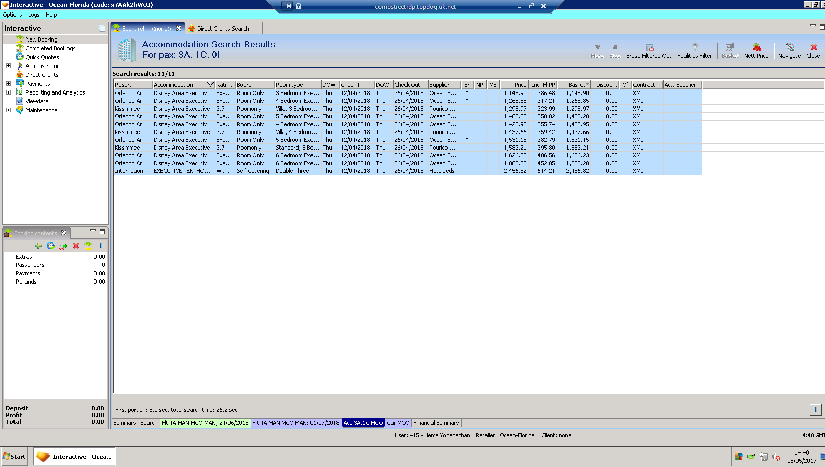Click the muted volume icon in system tray

[x=776, y=457]
